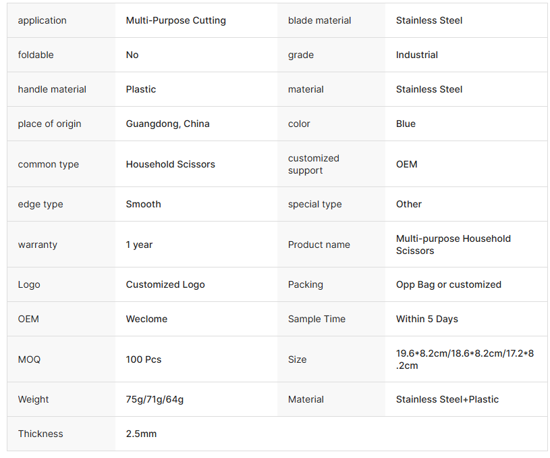The image size is (550, 458).
Task: Click the '75g/71g/64g' weight value
Action: click(x=155, y=399)
